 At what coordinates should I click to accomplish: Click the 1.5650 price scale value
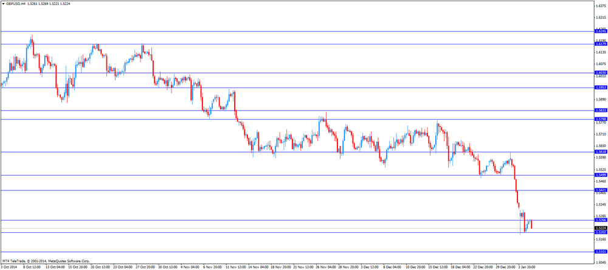coord(601,146)
